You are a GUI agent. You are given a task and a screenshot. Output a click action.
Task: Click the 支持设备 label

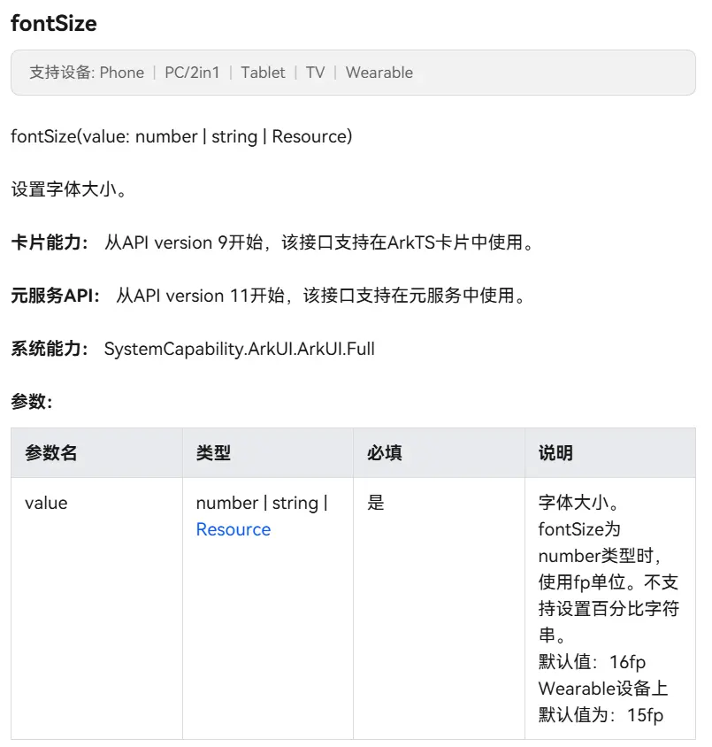click(60, 73)
